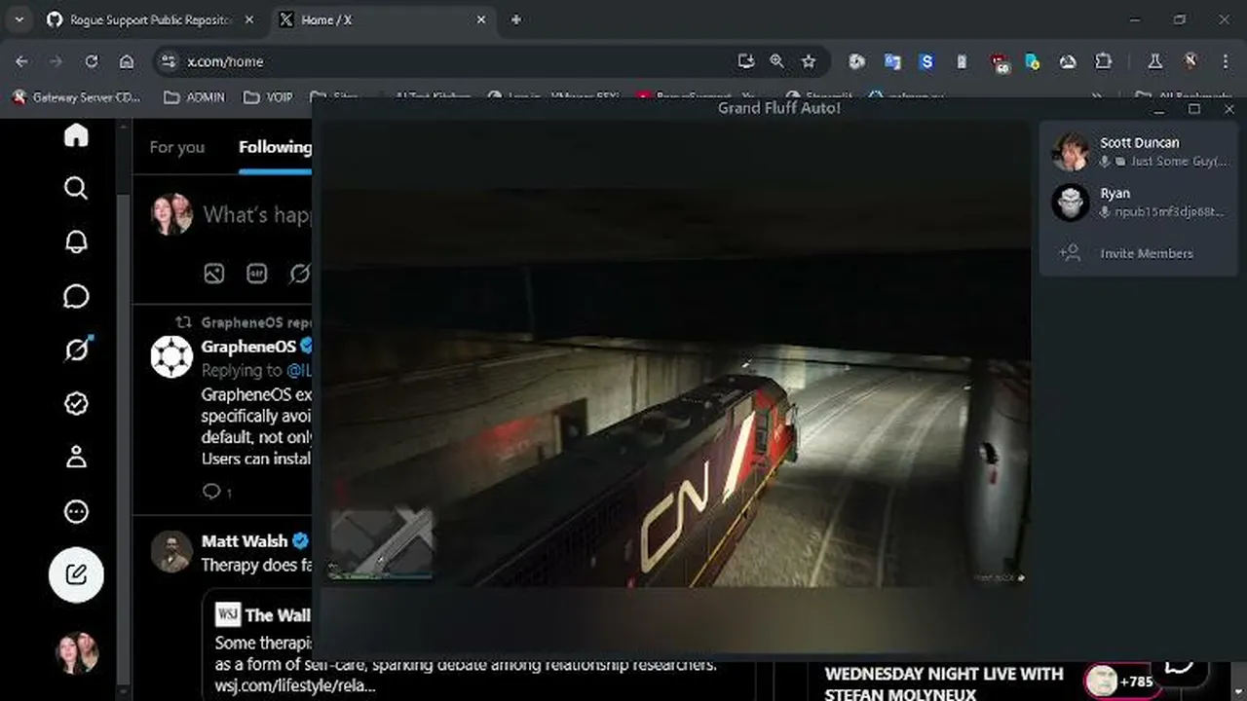The width and height of the screenshot is (1247, 701).
Task: Open account avatar at sidebar bottom
Action: [76, 652]
